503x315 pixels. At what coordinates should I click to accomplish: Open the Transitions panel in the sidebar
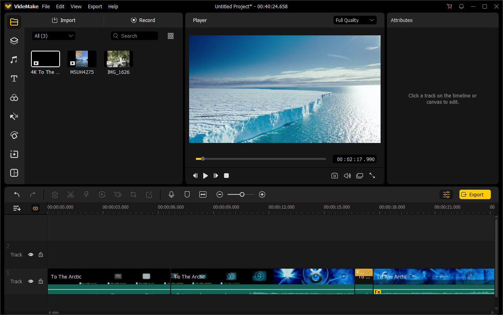pos(14,116)
